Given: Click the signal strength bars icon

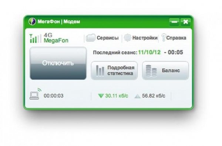Looking at the screenshot, I should point(35,38).
